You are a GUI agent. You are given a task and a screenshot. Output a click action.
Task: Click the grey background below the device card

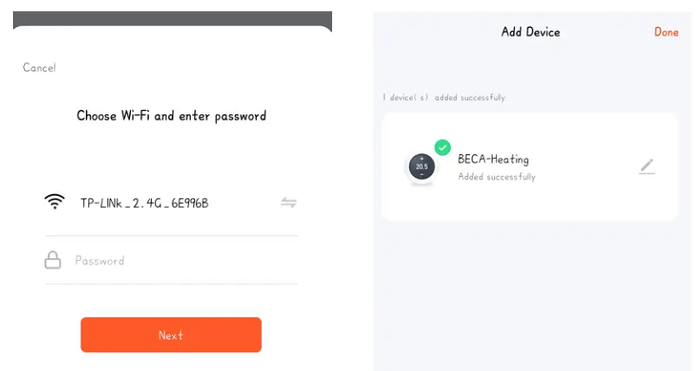(x=529, y=295)
